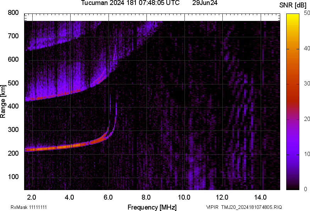Click the vertical cusp of the trace near 6.4 MHz
The image size is (310, 211).
click(116, 113)
